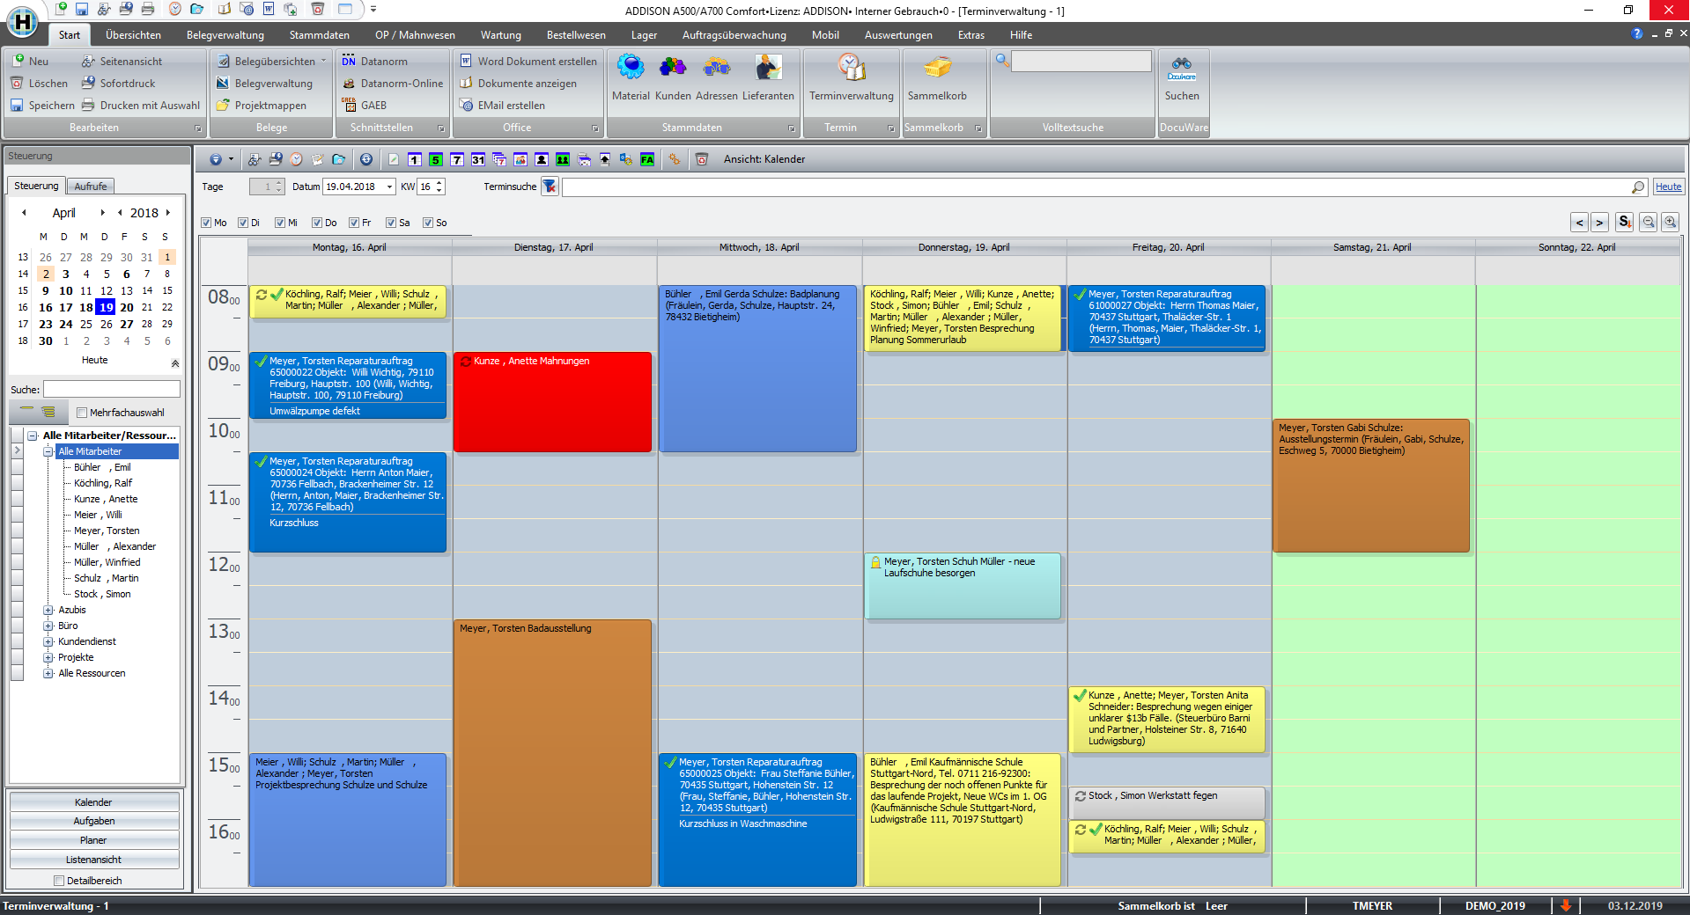Click the trash bin icon in calendar toolbar
Screen dimensions: 1690x915
702,159
